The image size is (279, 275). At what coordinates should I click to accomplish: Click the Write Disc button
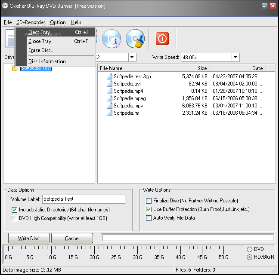click(29, 238)
